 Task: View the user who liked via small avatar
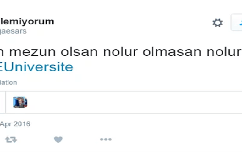20,102
